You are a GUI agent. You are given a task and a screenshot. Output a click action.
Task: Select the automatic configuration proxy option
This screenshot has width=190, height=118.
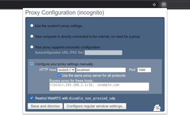(32, 47)
